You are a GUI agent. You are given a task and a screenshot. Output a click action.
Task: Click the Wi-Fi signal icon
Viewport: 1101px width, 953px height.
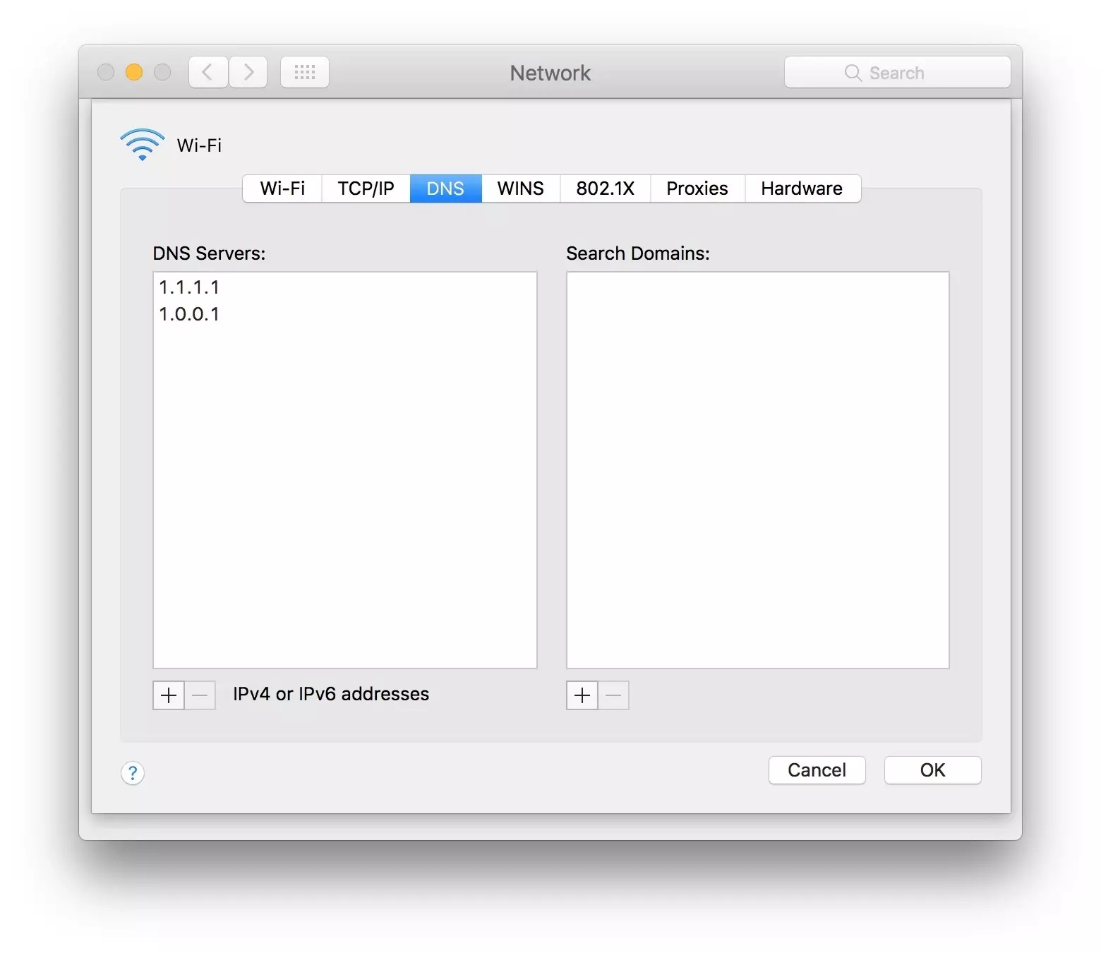point(143,145)
